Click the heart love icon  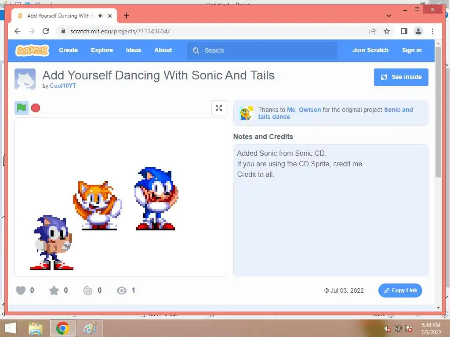pyautogui.click(x=21, y=290)
